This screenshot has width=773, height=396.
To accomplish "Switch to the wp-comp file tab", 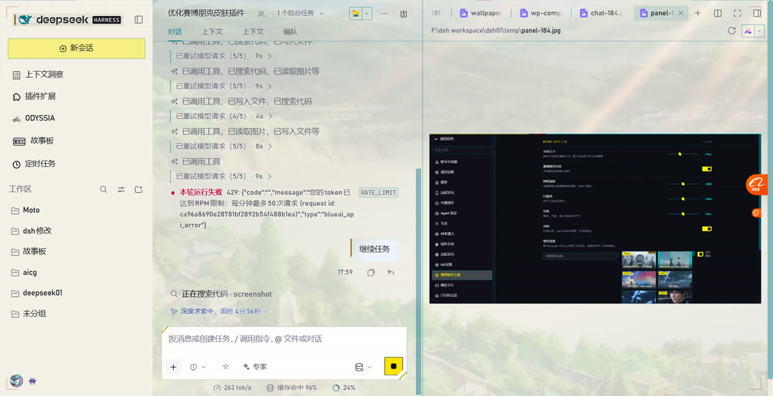I will pos(540,13).
